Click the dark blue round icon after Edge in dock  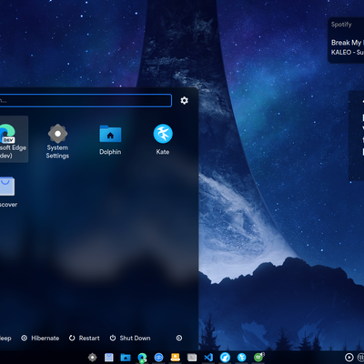click(158, 358)
